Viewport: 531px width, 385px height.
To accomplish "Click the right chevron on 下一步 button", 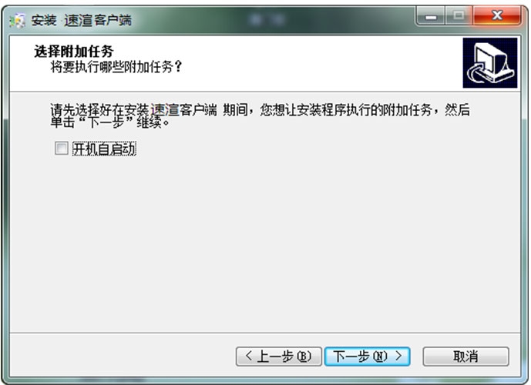I will point(398,356).
